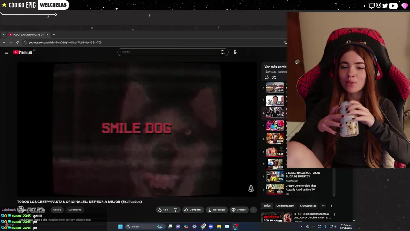This screenshot has width=410, height=231.
Task: Click the Unirse channel button
Action: click(x=57, y=210)
